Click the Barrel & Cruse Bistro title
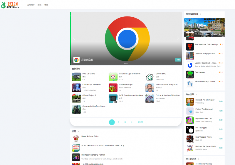 tap(90, 136)
